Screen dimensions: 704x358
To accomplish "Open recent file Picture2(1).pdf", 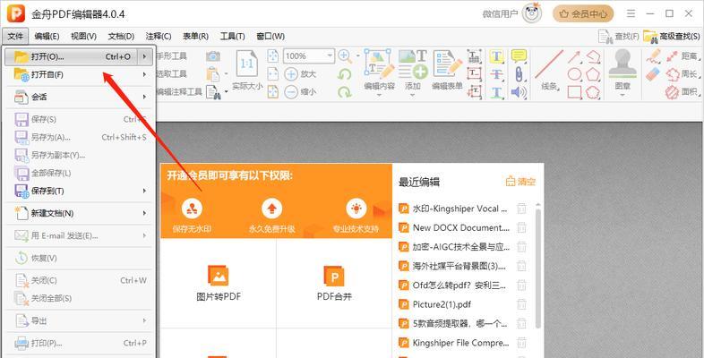I will [x=442, y=304].
